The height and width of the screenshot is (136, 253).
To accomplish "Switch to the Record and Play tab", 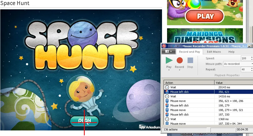I will [x=189, y=52].
